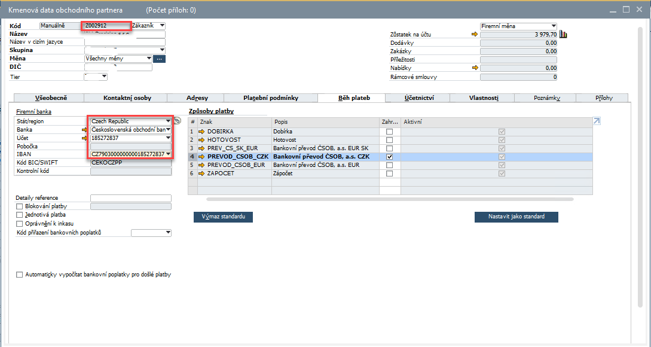Click Detaily reference input field
The height and width of the screenshot is (347, 651).
click(x=131, y=198)
